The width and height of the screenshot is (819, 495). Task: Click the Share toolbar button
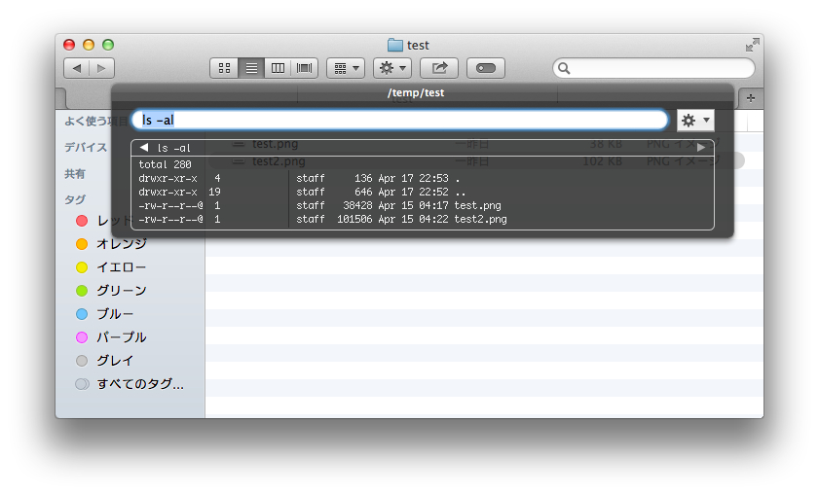pos(439,68)
